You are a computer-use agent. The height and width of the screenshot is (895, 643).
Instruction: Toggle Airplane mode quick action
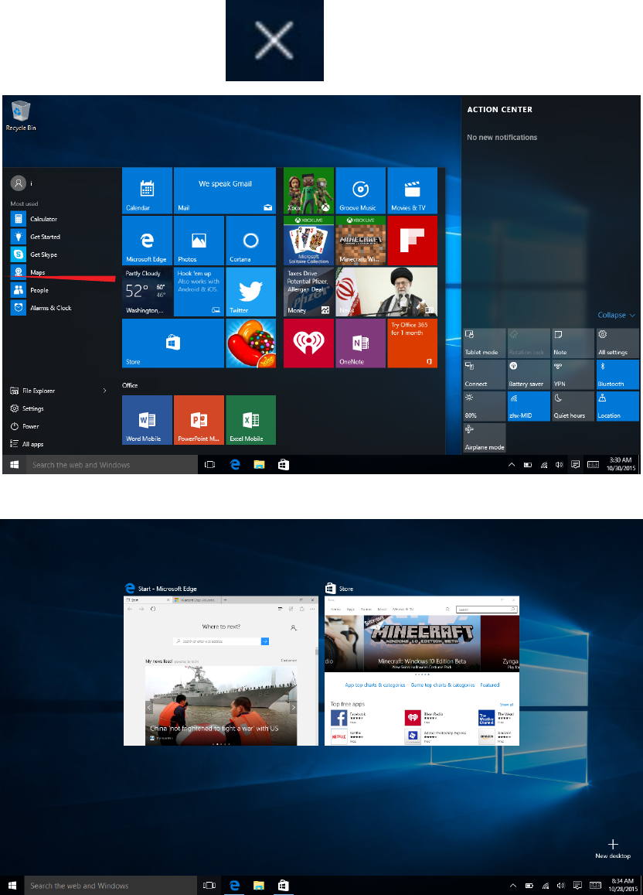pos(485,438)
